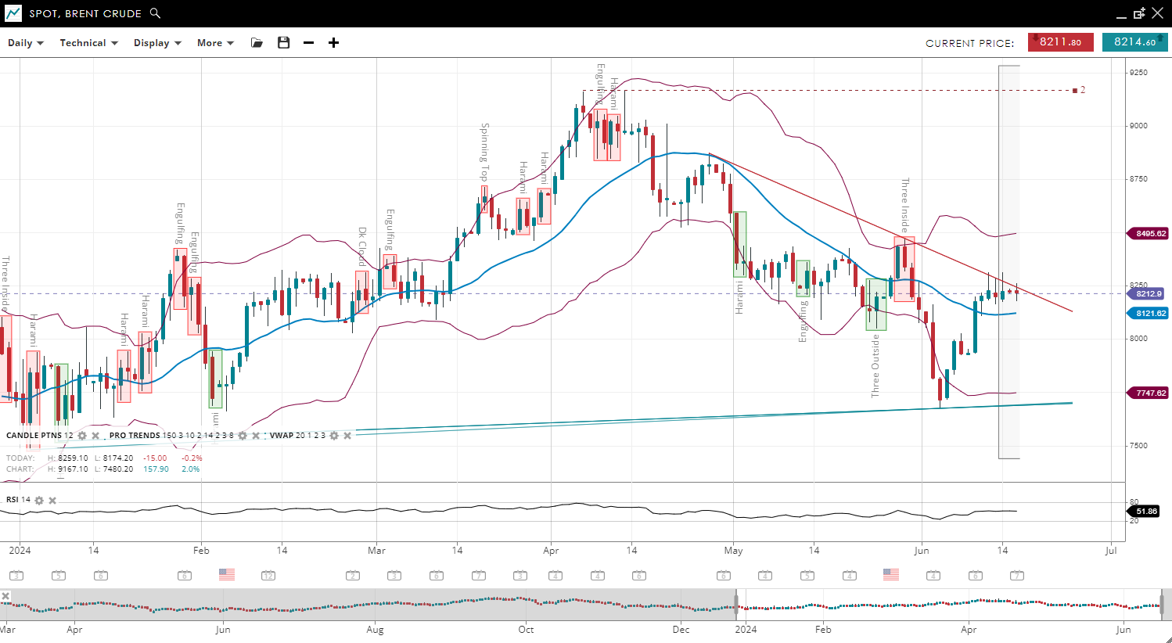Grab the left handle of timeline range slider
This screenshot has height=643, width=1172.
[x=736, y=605]
